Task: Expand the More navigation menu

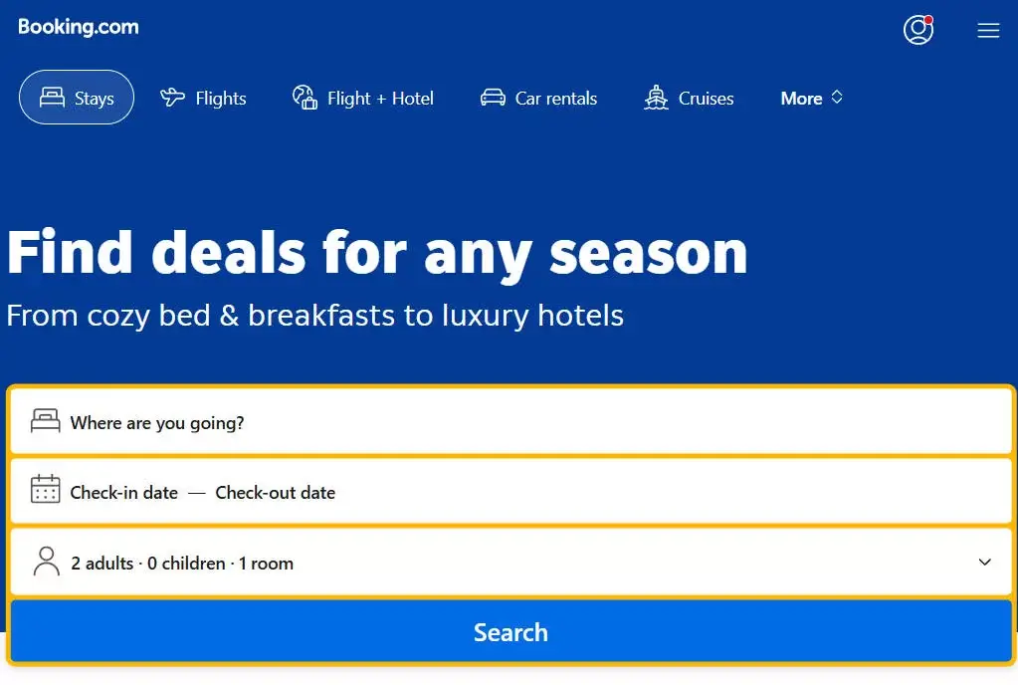Action: pos(812,98)
